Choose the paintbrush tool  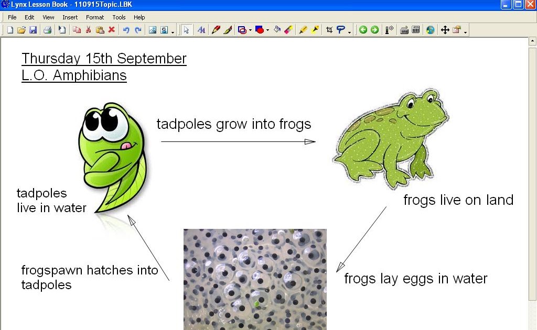tap(228, 30)
